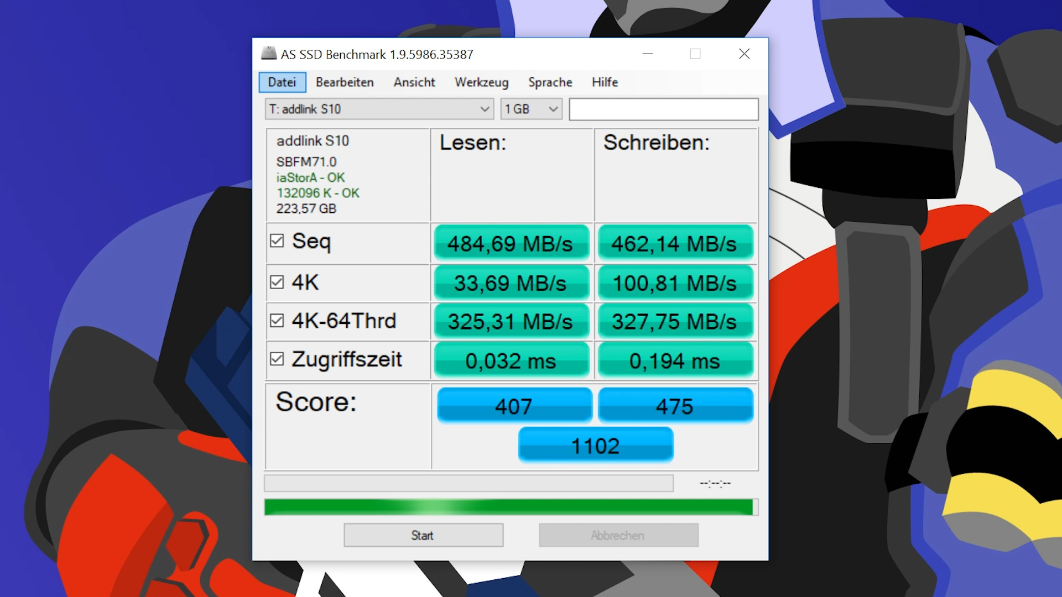
Task: Click the green overall progress bar
Action: click(511, 507)
